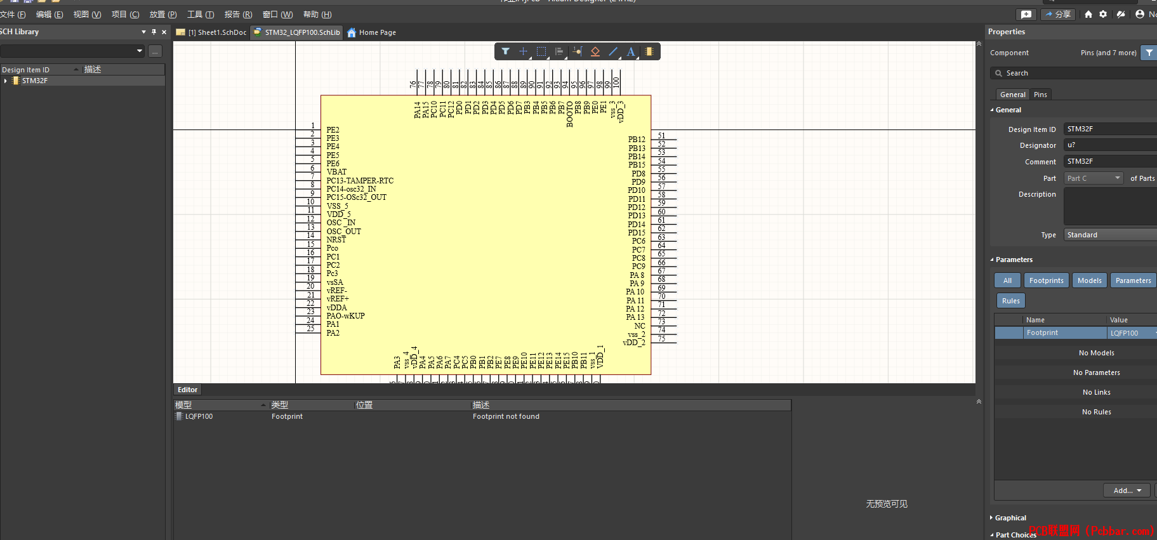Open the 窗口 (W) menu

(x=277, y=15)
